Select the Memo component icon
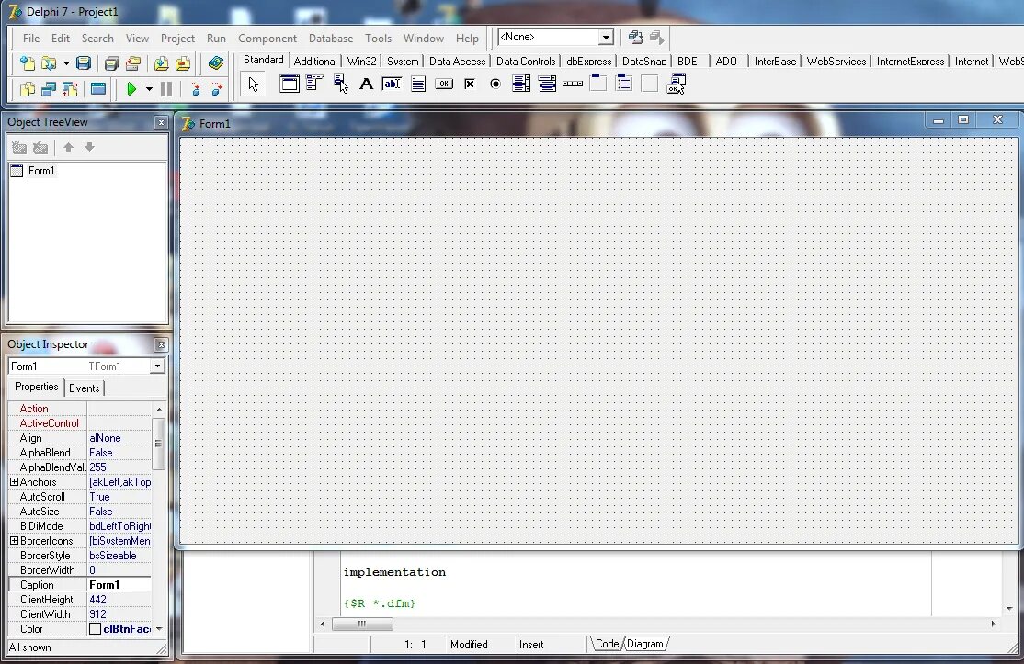Image resolution: width=1024 pixels, height=664 pixels. tap(418, 84)
